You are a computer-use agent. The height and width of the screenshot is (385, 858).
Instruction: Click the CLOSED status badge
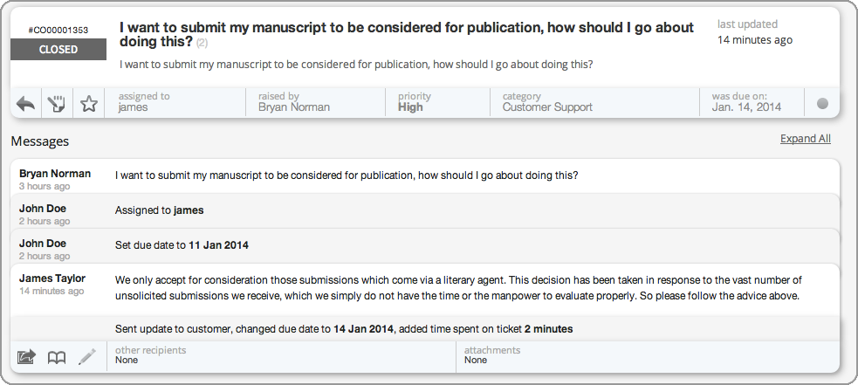[x=58, y=49]
